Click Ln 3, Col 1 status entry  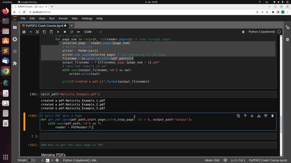click(238, 160)
